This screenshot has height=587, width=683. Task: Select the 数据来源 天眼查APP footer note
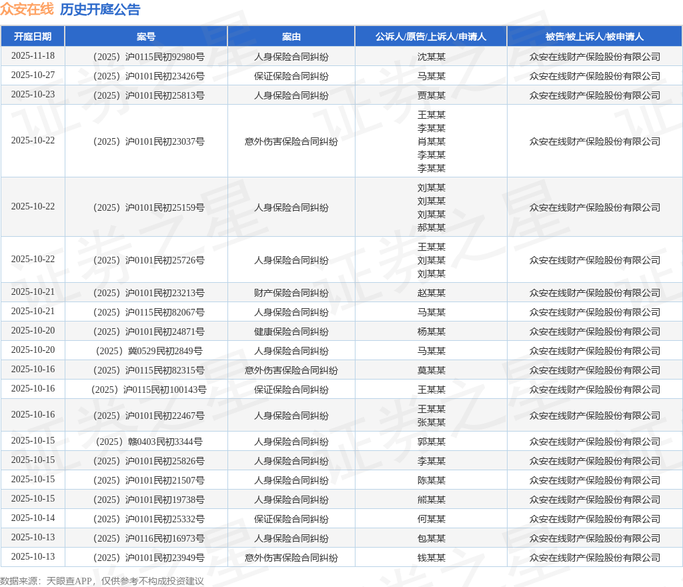102,581
